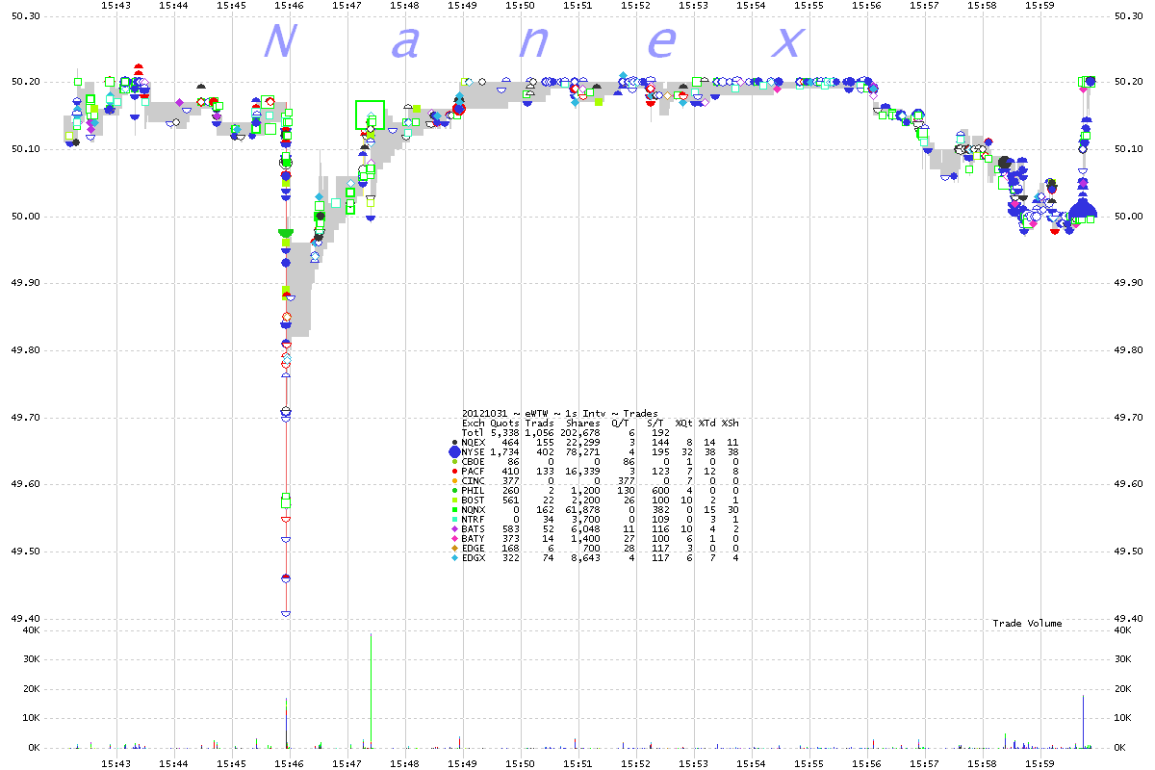The image size is (1155, 770).
Task: Click the chart title '20121031 ~ eWTW ~ 1s Intv ~ Trades'
Action: point(560,413)
